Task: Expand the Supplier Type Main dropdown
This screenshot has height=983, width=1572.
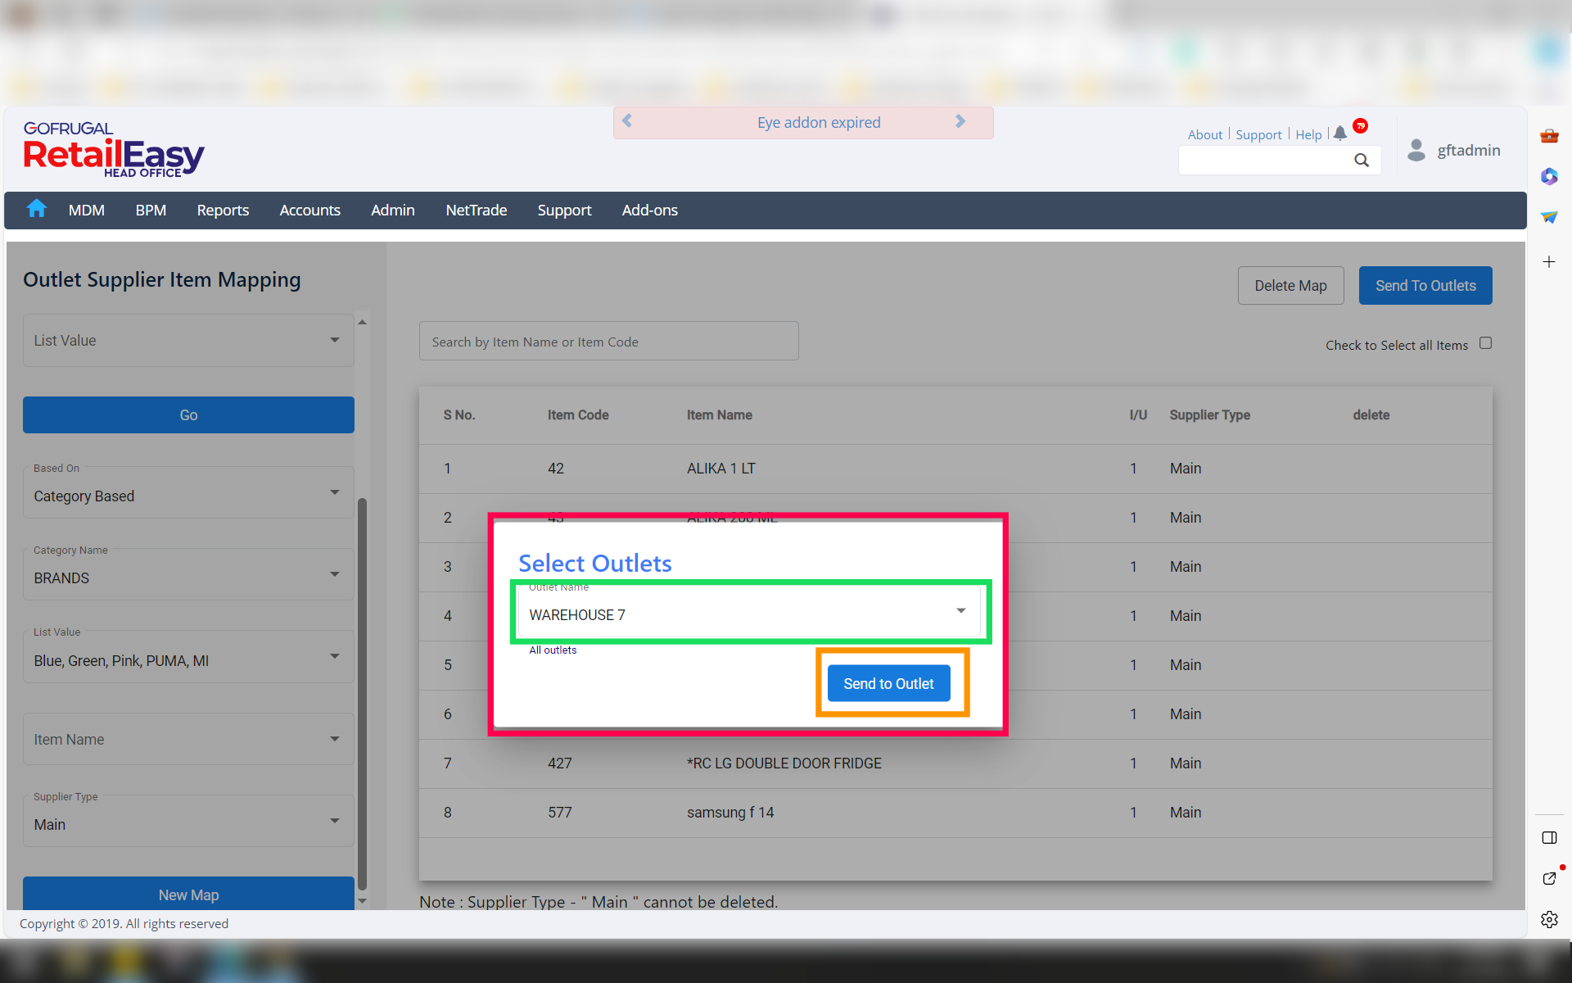Action: pos(334,821)
